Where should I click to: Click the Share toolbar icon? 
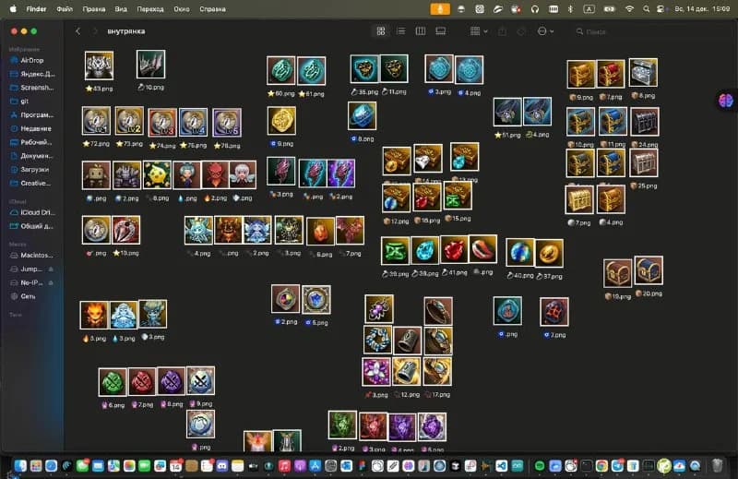pyautogui.click(x=502, y=31)
